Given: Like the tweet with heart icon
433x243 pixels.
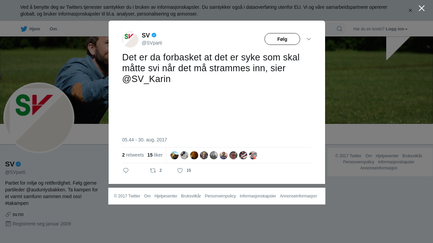Looking at the screenshot, I should [x=180, y=170].
